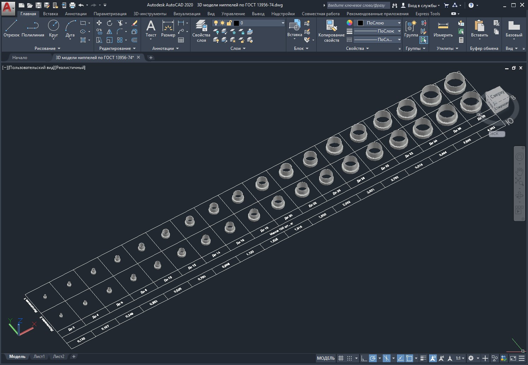Expand the Аннотации panel dropdown
Screen dimensions: 528x365
click(x=165, y=48)
